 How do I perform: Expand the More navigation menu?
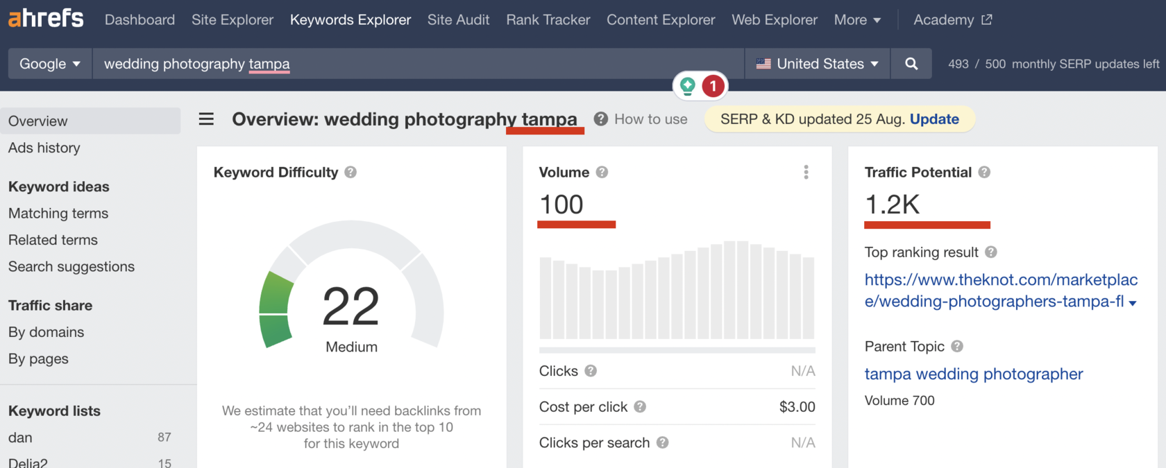(x=857, y=20)
